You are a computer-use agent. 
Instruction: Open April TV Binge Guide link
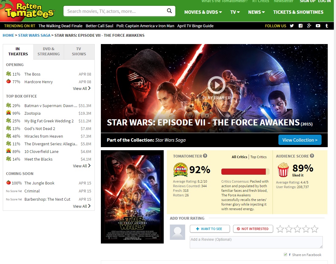(195, 26)
